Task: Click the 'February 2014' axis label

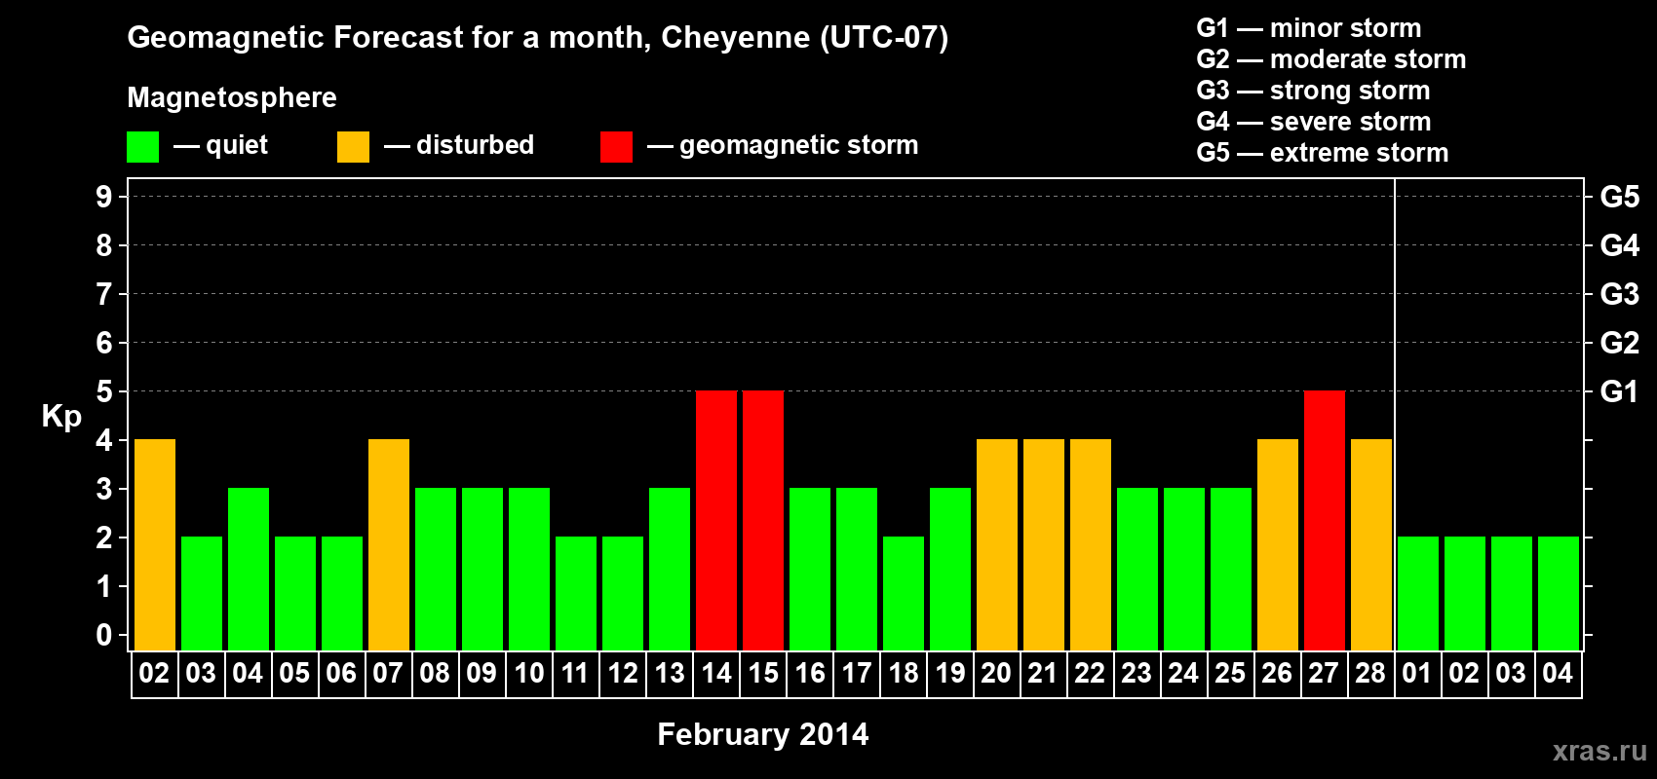Action: pos(763,734)
